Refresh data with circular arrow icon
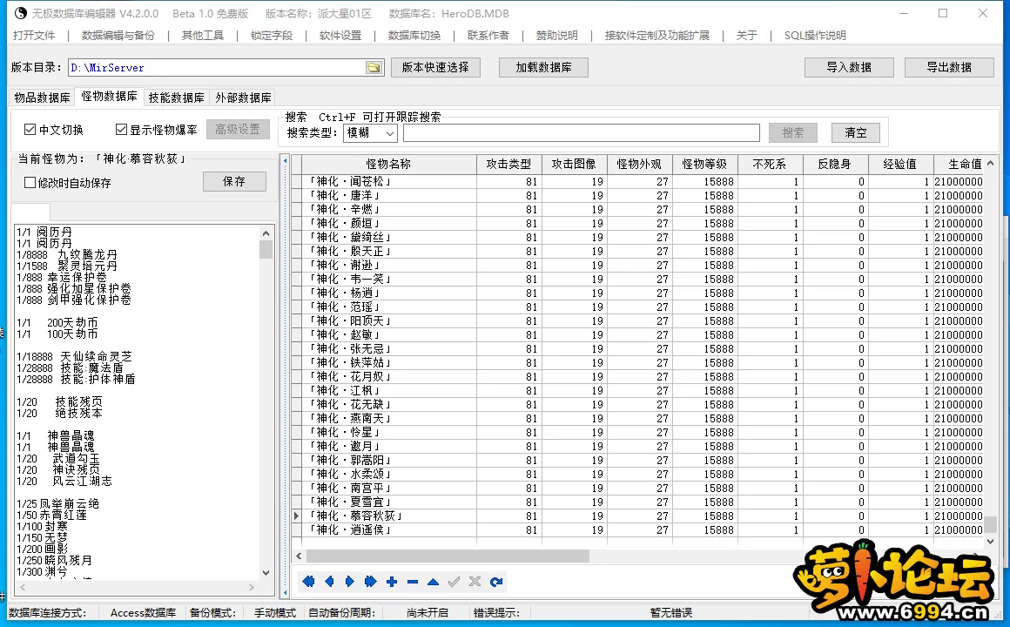This screenshot has height=627, width=1010. point(496,581)
